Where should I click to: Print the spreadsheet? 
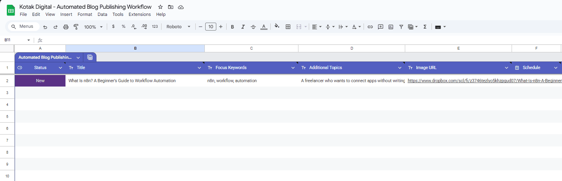coord(66,27)
